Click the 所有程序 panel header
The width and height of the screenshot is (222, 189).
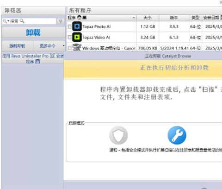point(145,11)
